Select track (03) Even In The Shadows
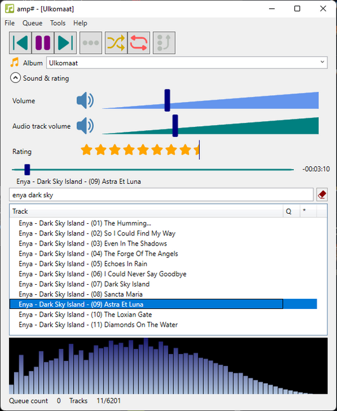 tap(163, 244)
